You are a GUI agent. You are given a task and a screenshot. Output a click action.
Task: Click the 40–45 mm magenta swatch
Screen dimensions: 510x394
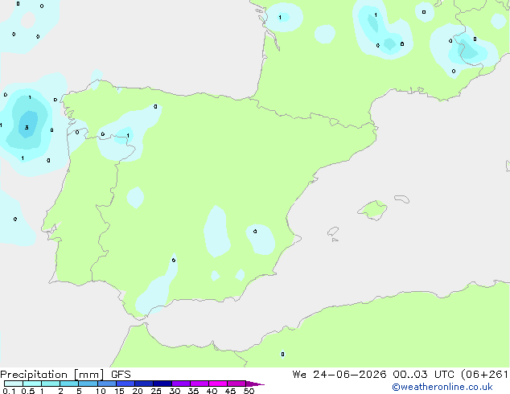[x=218, y=384]
